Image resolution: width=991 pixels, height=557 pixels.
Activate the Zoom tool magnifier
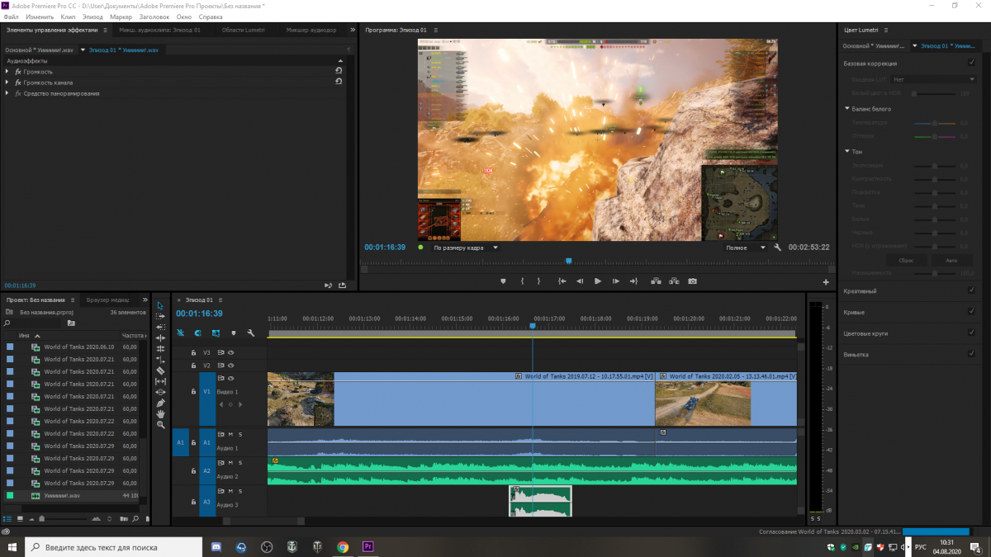[161, 424]
